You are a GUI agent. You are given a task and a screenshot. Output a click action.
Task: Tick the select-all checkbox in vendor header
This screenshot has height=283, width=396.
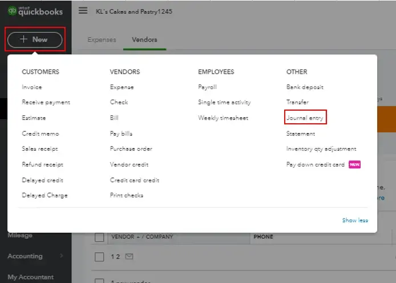[x=99, y=237]
